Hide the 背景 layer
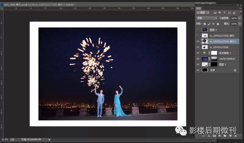The image size is (244, 143). [x=198, y=70]
